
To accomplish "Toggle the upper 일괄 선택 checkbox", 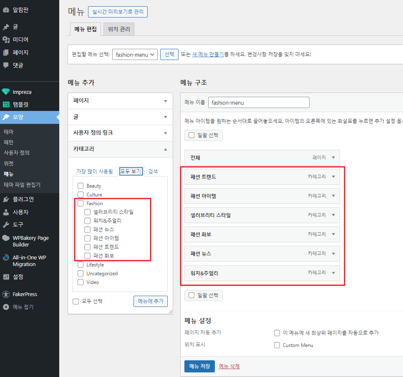I will (x=191, y=135).
